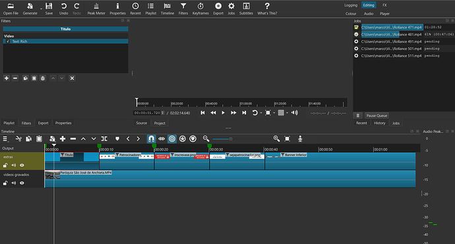Expand the player grid dropdown arrow
This screenshot has width=455, height=244.
pyautogui.click(x=287, y=113)
